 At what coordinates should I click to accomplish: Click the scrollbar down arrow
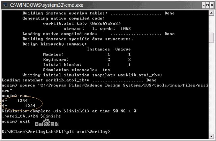pyautogui.click(x=211, y=137)
